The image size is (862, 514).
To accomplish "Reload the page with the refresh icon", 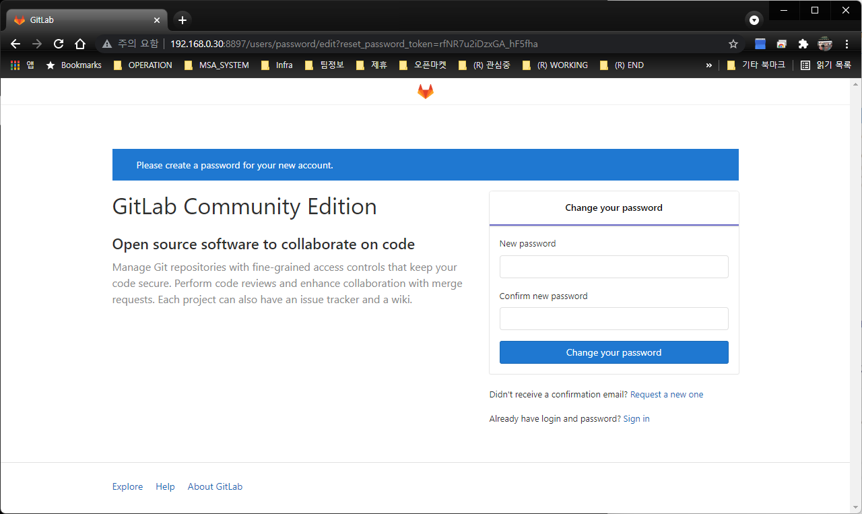I will pos(59,44).
